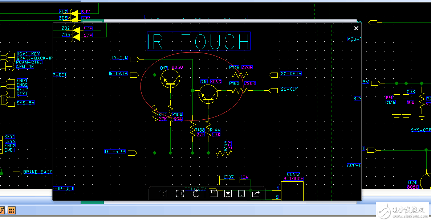Screen dimensions: 431x222
Task: Fit the image to the window
Action: tap(180, 194)
